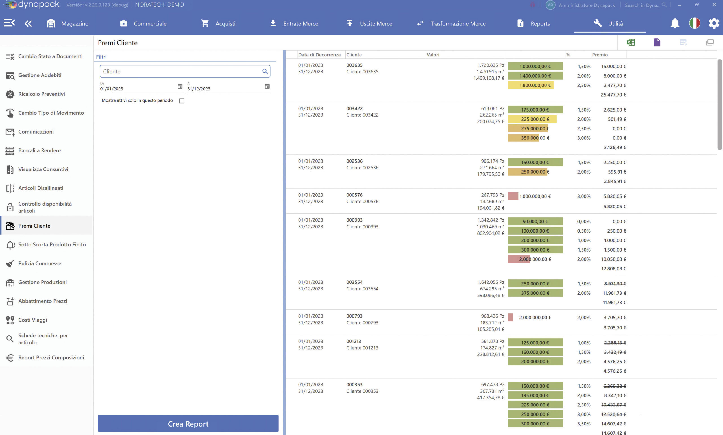Screen dimensions: 723x435
Task: Open Ricalcolo Preventivi from sidebar
Action: coord(47,94)
